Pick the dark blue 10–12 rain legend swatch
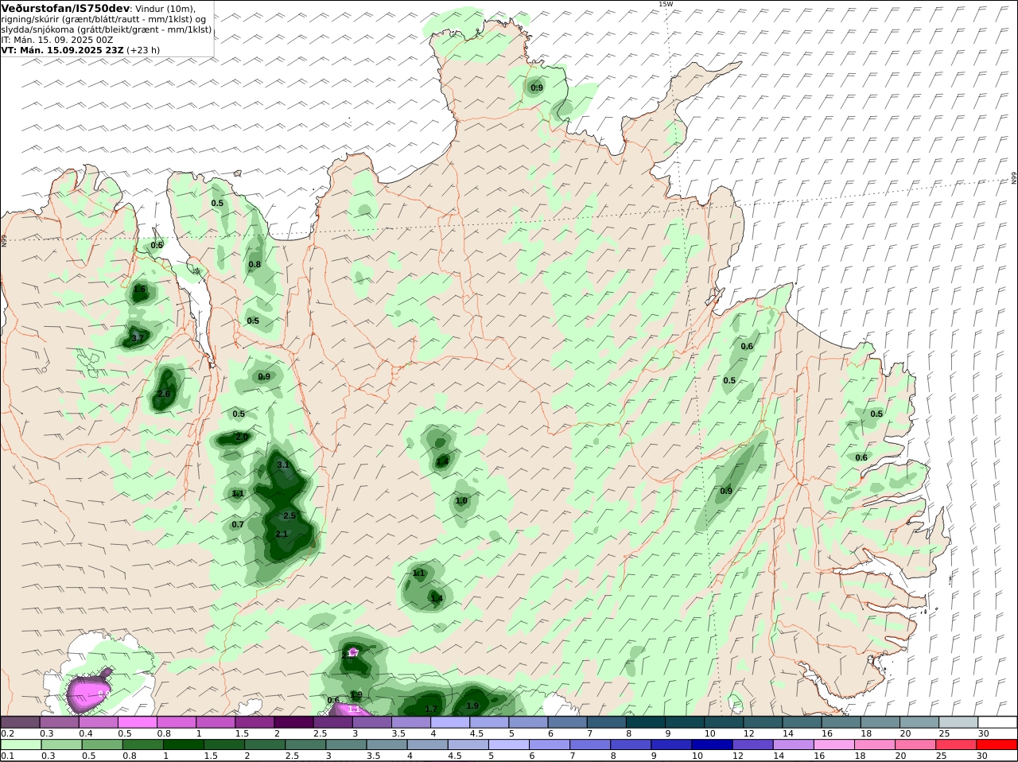This screenshot has height=762, width=1018. [711, 745]
